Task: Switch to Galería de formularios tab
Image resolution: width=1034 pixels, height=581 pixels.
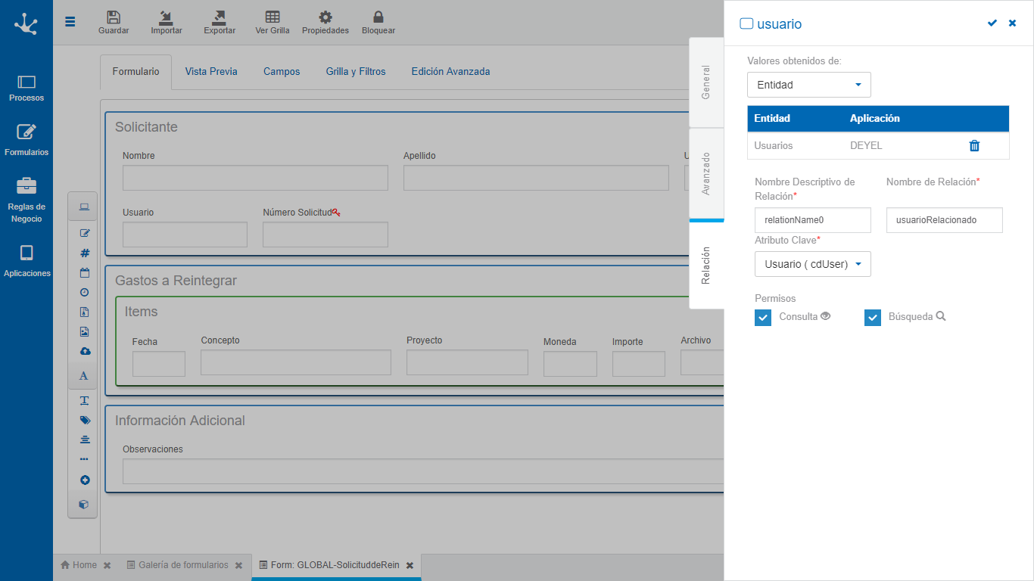Action: click(x=177, y=565)
